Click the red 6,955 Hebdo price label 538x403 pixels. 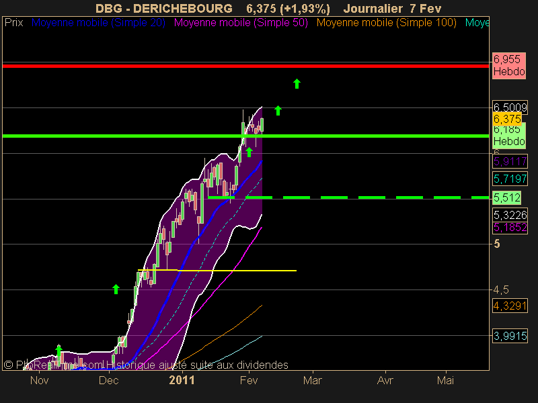pos(509,66)
